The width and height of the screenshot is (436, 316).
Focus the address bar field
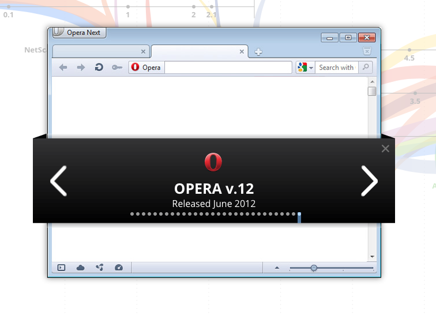coord(228,67)
